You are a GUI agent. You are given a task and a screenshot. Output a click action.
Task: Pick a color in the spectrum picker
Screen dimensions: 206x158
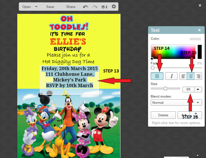173,52
